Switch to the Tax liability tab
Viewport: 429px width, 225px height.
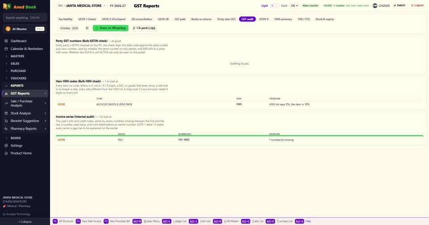click(65, 19)
